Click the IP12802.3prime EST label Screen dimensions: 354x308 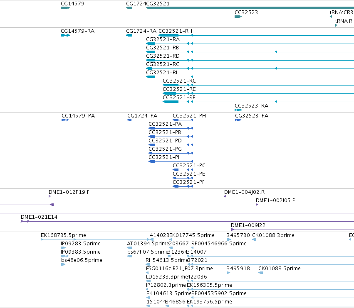point(166,285)
